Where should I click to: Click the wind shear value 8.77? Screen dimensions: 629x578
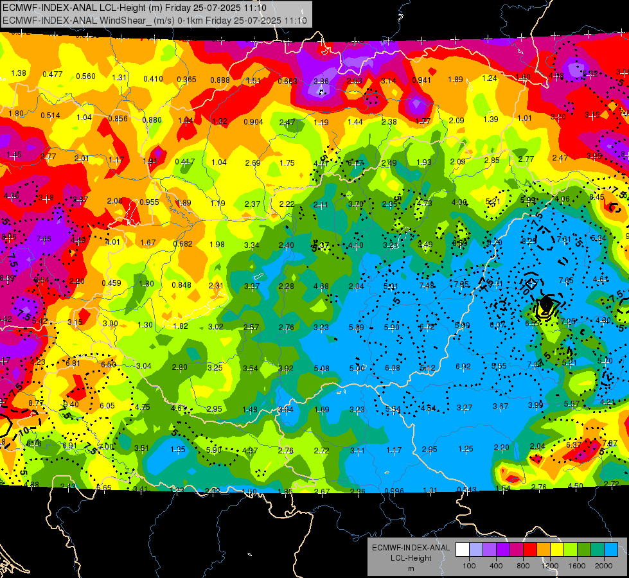point(36,403)
